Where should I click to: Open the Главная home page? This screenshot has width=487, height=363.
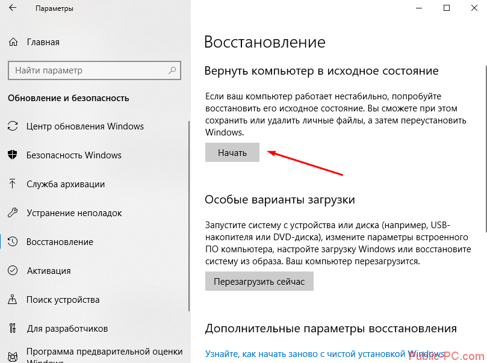(x=43, y=42)
